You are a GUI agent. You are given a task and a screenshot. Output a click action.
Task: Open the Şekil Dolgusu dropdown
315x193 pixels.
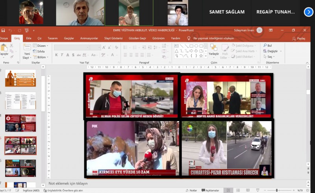pos(244,46)
